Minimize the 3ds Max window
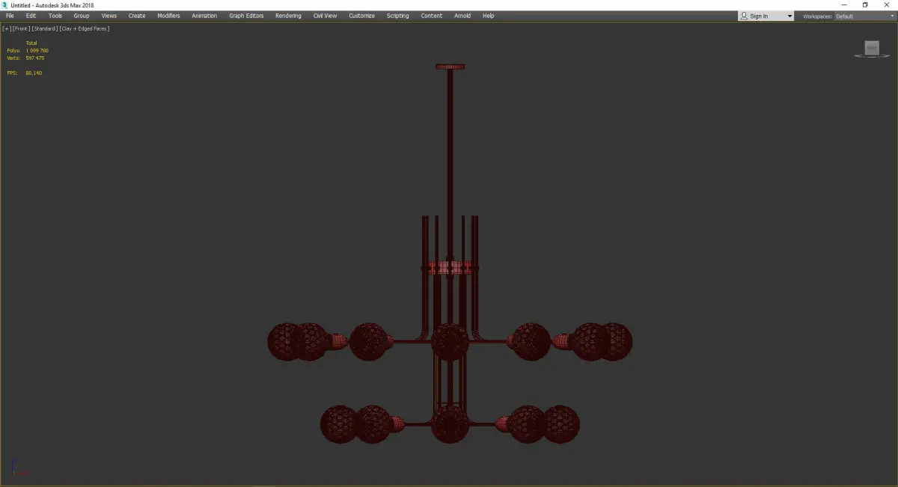The image size is (898, 487). click(x=844, y=5)
